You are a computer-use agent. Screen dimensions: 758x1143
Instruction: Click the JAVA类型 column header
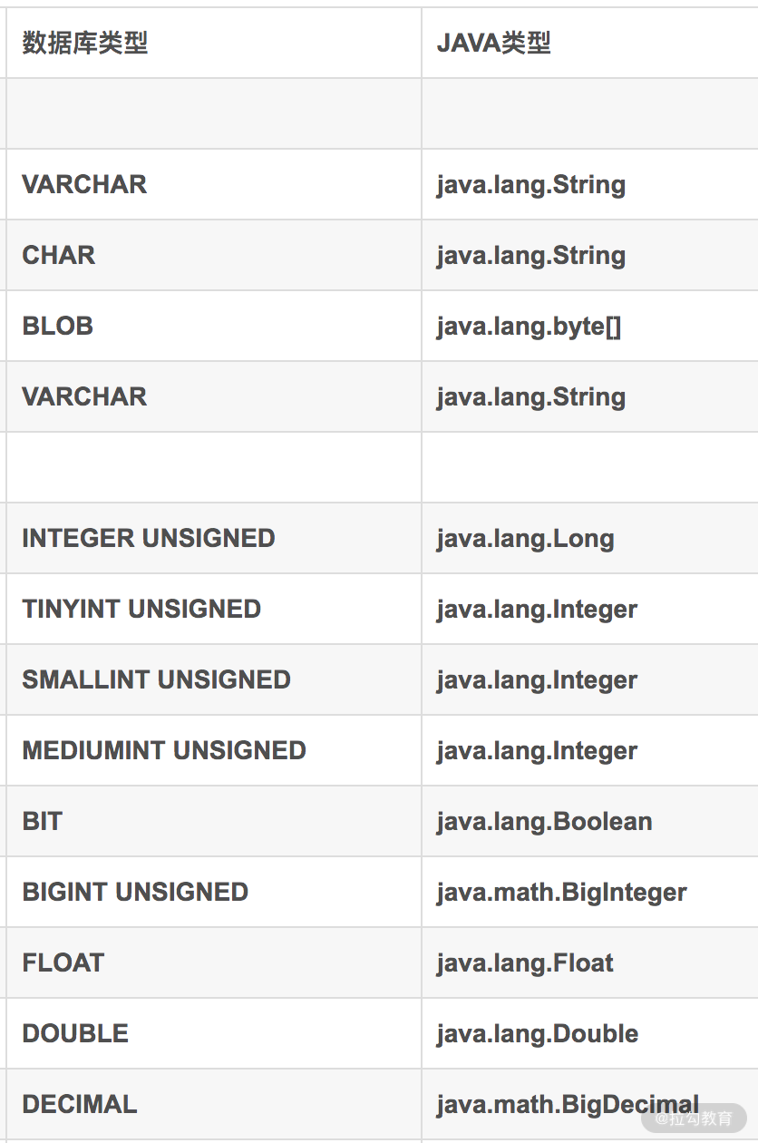pos(494,43)
